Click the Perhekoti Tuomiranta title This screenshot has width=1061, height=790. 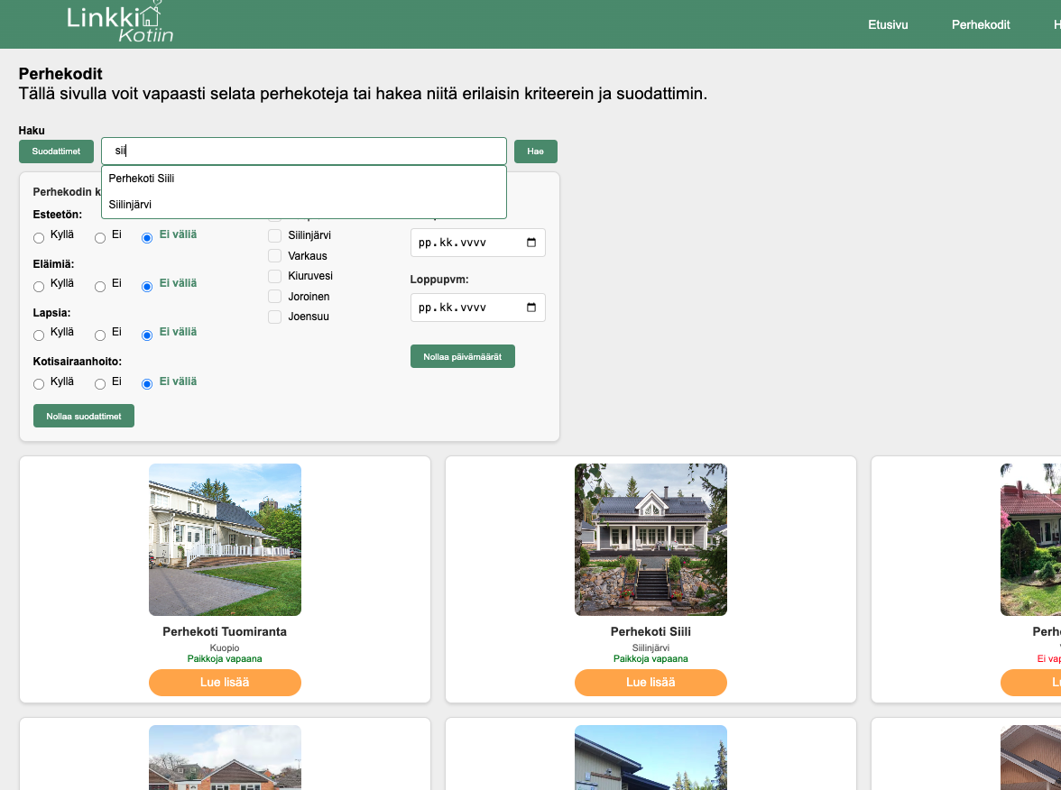225,631
